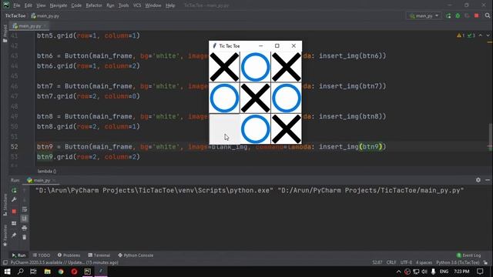Select the main_py tab in Run panel
The height and width of the screenshot is (277, 493).
[41, 180]
